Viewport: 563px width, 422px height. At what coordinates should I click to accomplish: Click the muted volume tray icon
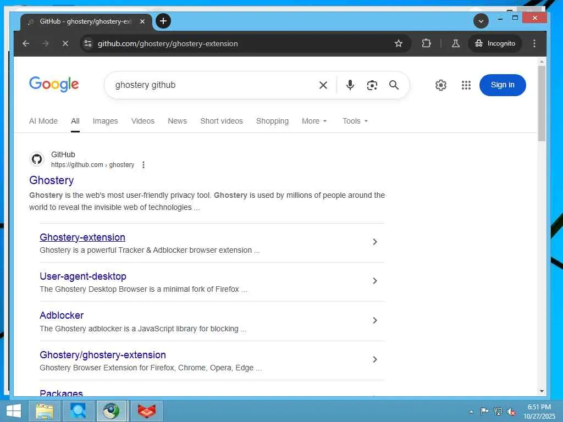coord(511,412)
